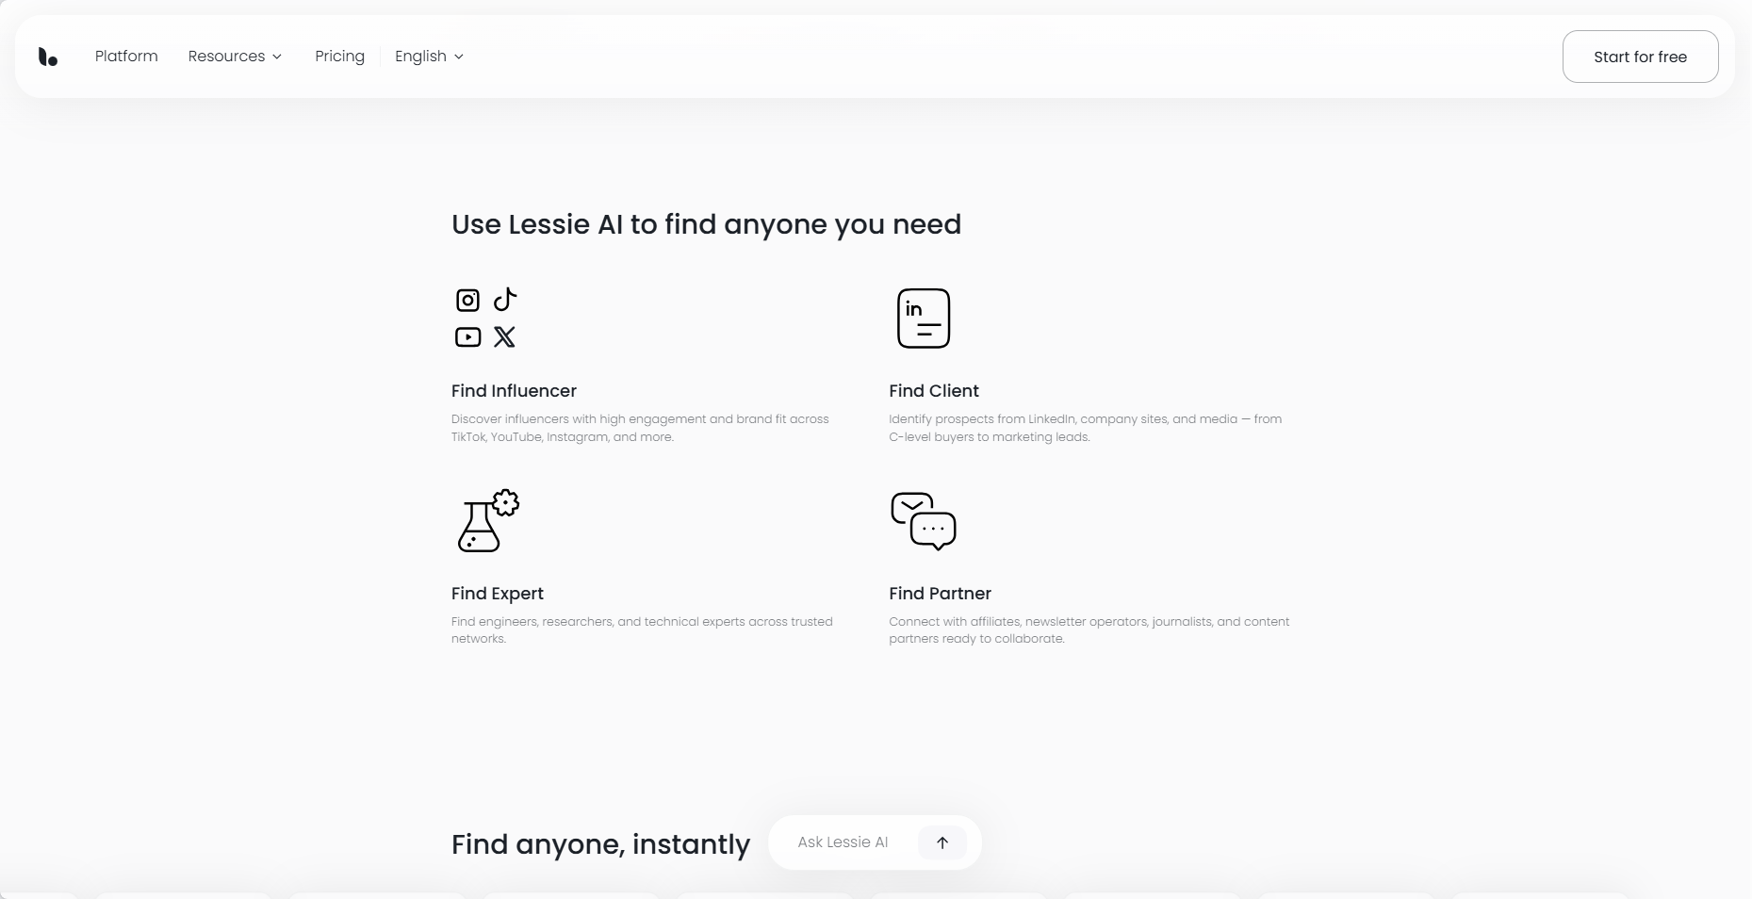This screenshot has height=899, width=1752.
Task: Click the flask icon for Find Expert
Action: point(488,520)
